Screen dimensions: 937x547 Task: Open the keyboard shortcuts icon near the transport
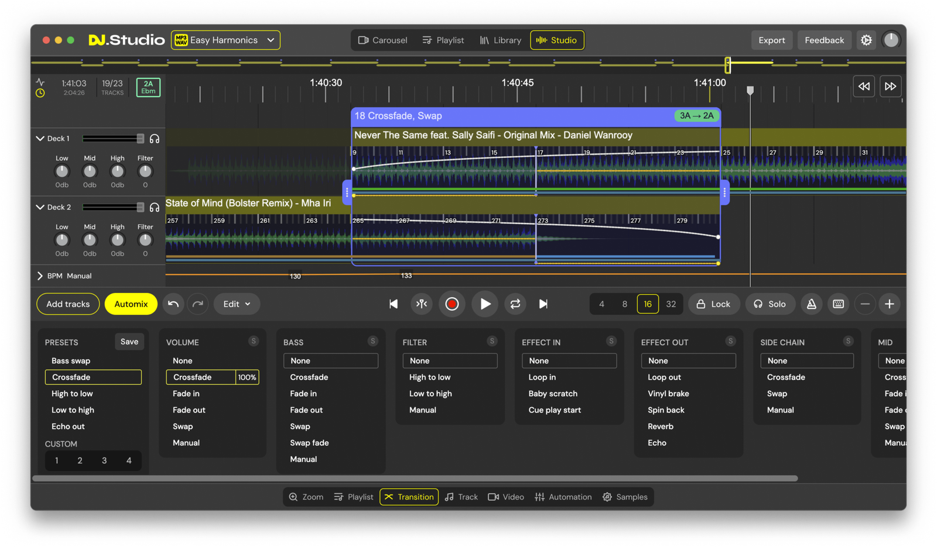pyautogui.click(x=838, y=304)
